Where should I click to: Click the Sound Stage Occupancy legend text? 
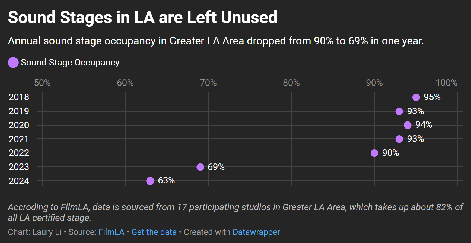point(70,63)
